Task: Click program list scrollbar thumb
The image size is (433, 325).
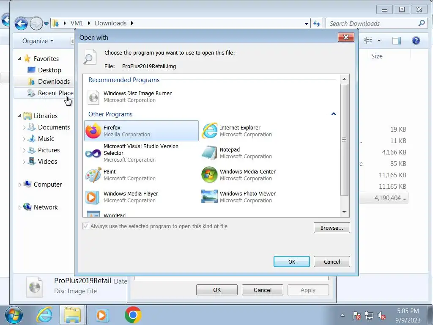Action: point(344,140)
